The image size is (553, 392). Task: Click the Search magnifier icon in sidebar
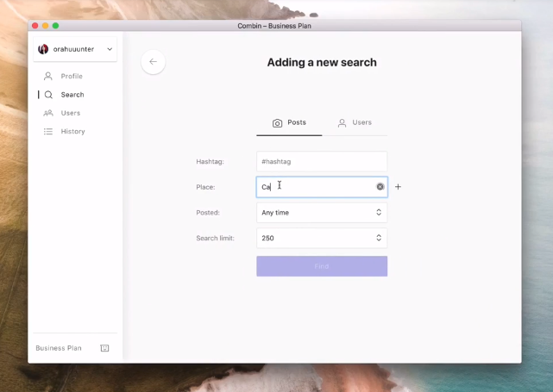coord(48,95)
